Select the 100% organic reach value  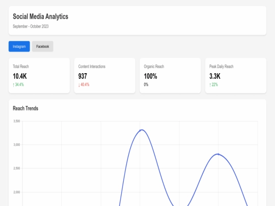150,76
